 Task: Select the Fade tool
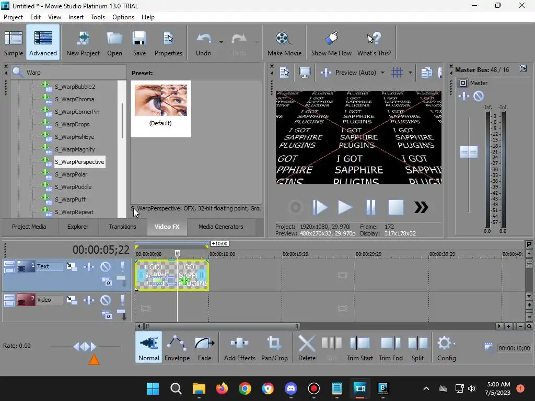tap(204, 348)
